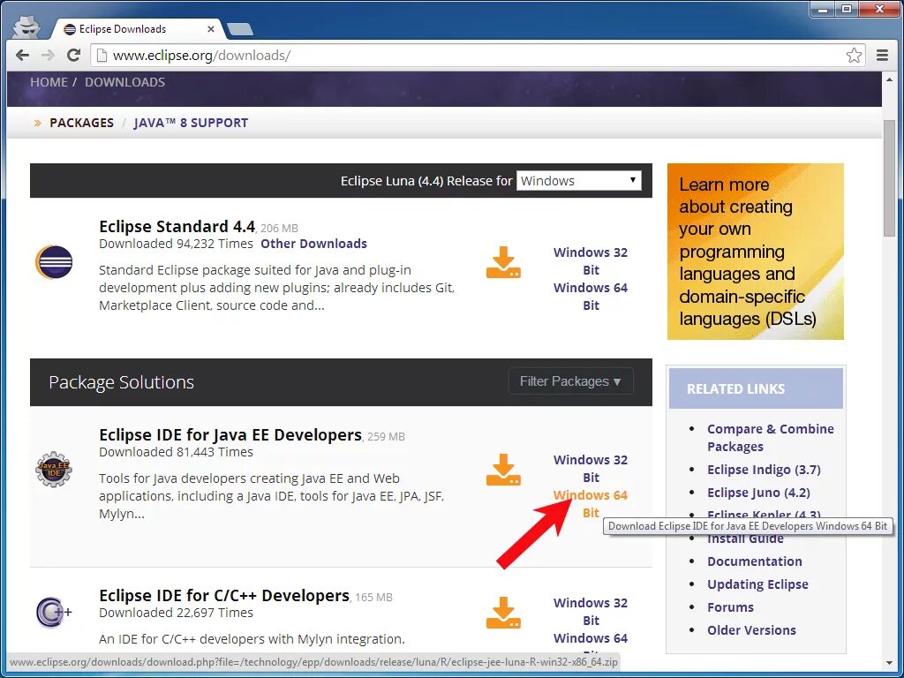Click Other Downloads link
This screenshot has width=904, height=678.
[x=313, y=244]
